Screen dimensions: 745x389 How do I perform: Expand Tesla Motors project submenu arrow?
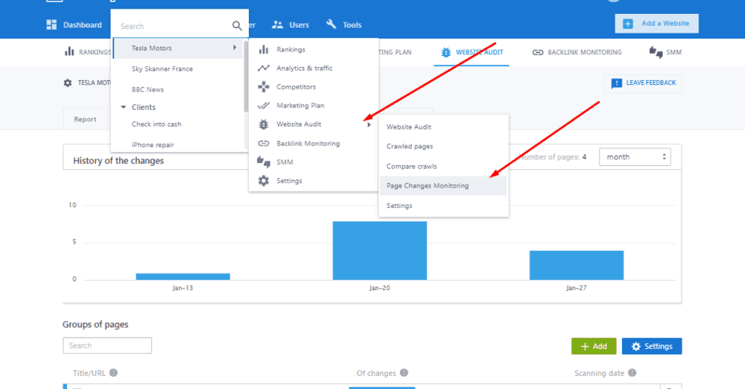coord(234,48)
